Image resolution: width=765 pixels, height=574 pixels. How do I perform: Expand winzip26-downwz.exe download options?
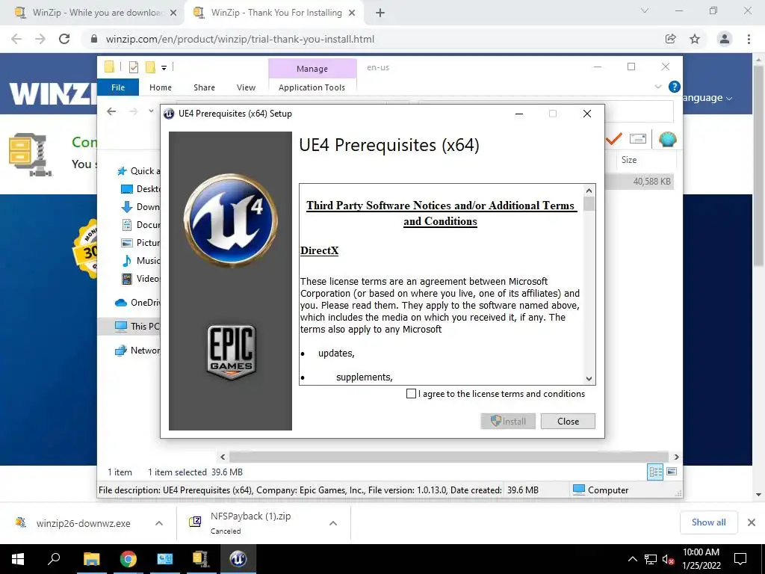click(x=159, y=523)
